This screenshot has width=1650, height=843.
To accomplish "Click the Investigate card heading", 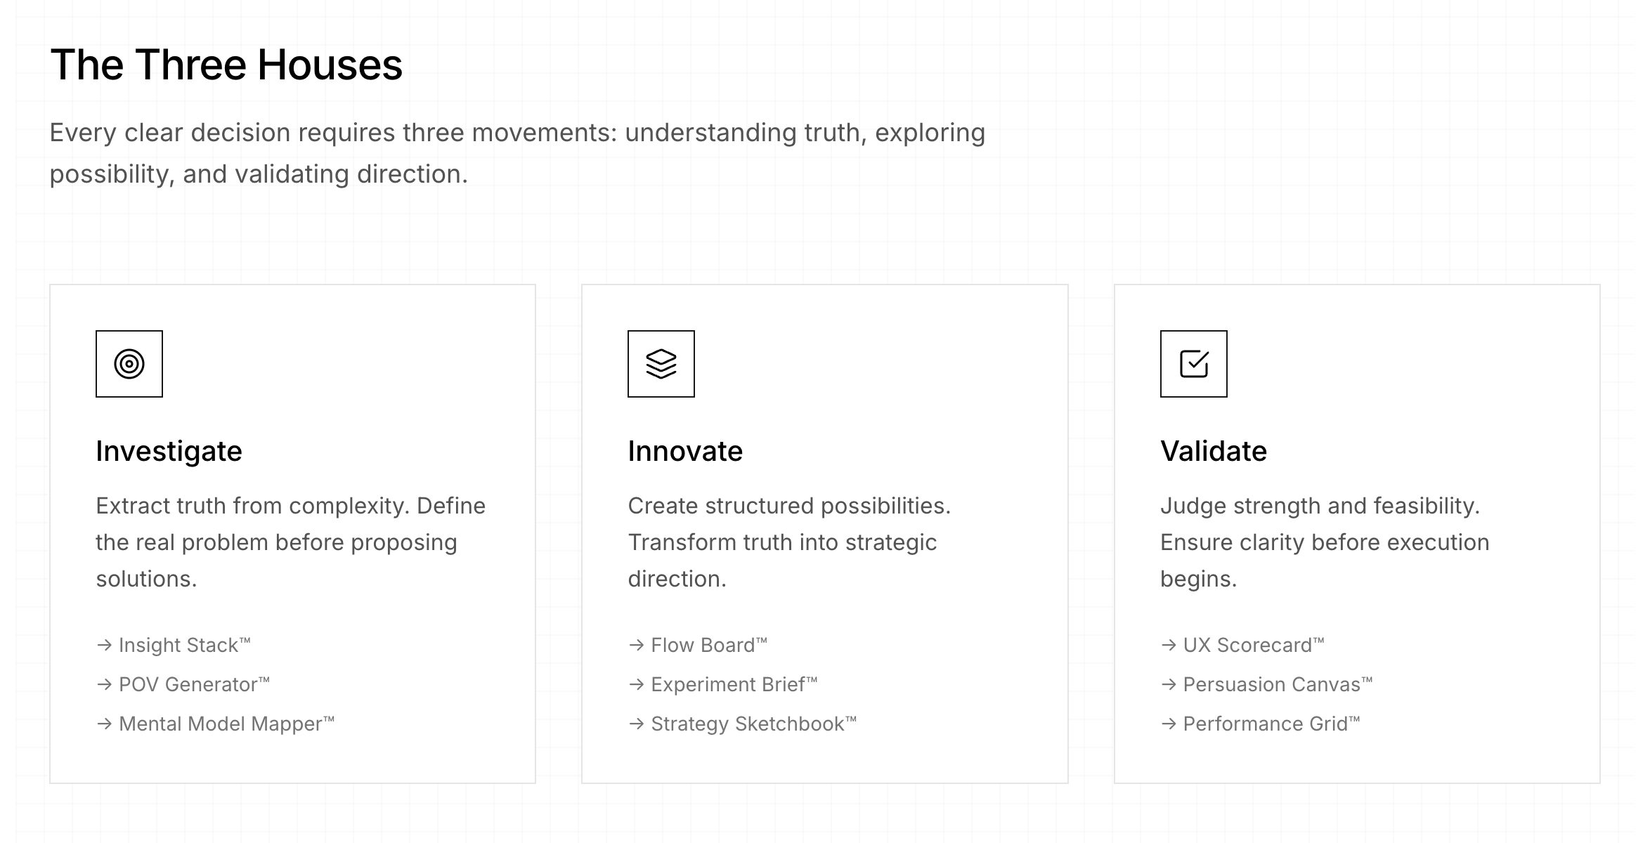I will tap(169, 451).
